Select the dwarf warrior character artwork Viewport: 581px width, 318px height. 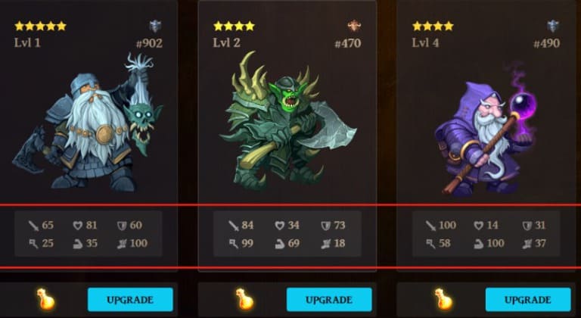[88, 123]
